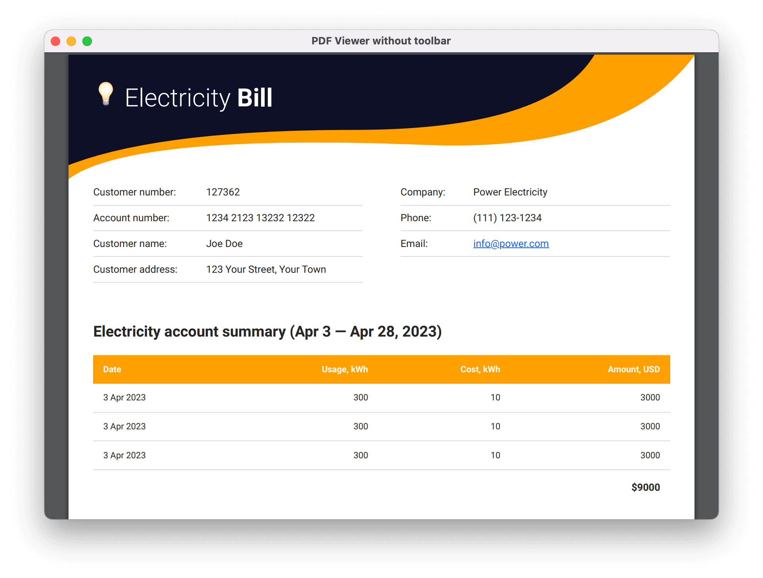Open the info@power.com email link

[x=511, y=243]
